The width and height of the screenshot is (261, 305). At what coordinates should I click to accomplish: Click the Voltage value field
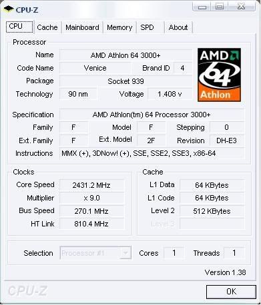pyautogui.click(x=170, y=94)
